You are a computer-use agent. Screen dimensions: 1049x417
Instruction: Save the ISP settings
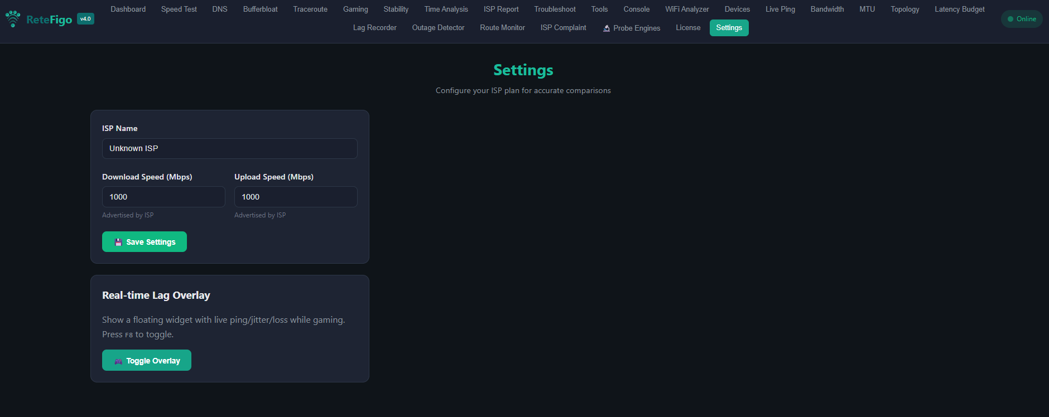[x=145, y=242]
